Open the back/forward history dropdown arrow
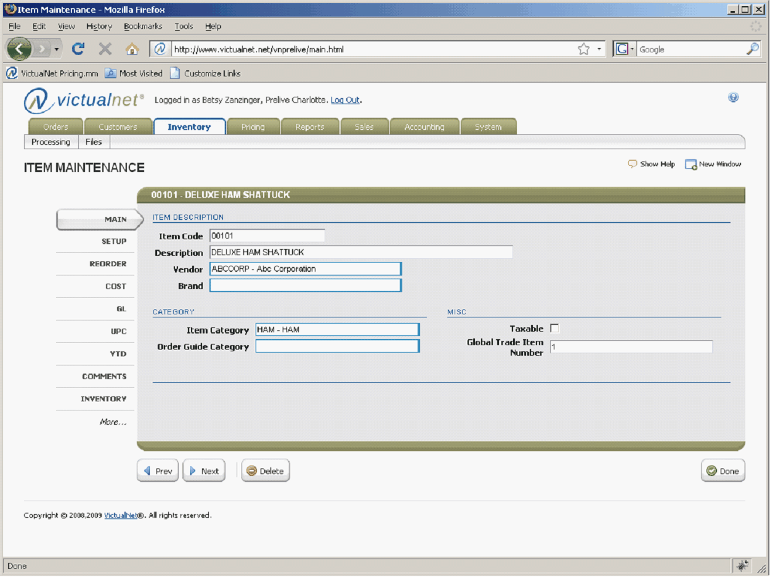The width and height of the screenshot is (770, 577). click(57, 49)
